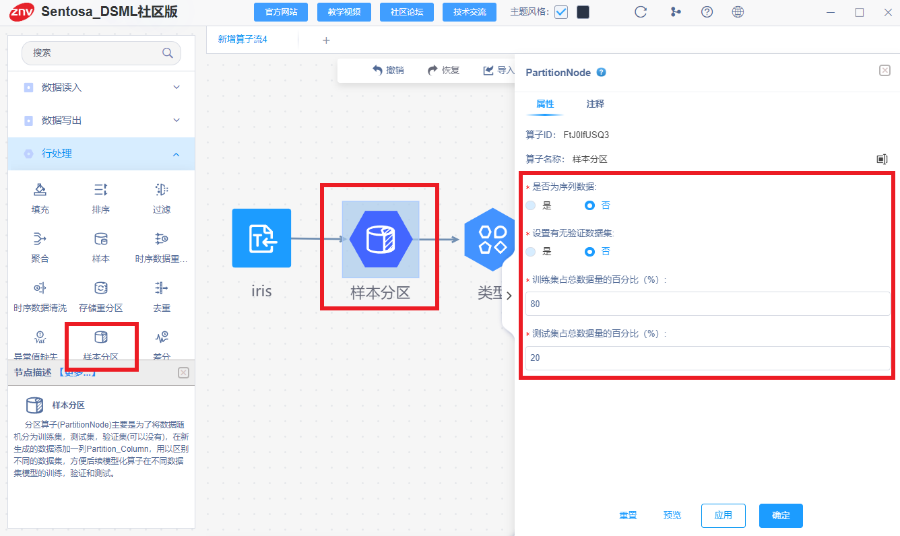Viewport: 900px width, 536px height.
Task: Select the 填充 (fill) operator icon
Action: pos(40,189)
